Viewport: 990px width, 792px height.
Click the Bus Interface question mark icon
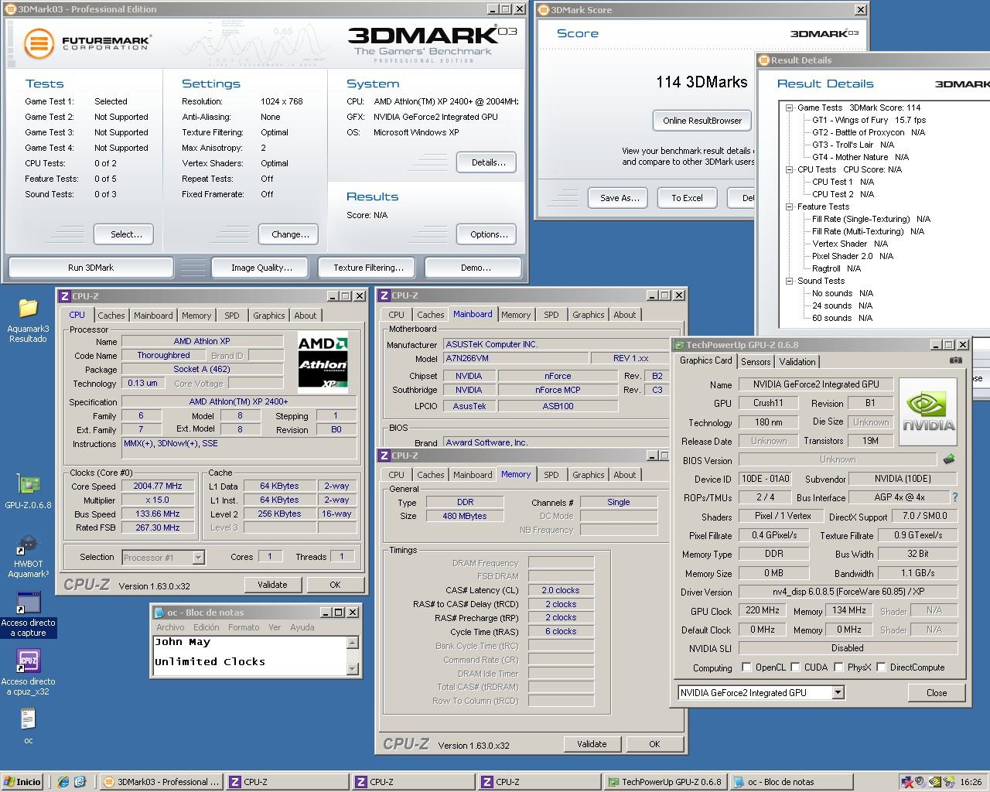pyautogui.click(x=955, y=497)
